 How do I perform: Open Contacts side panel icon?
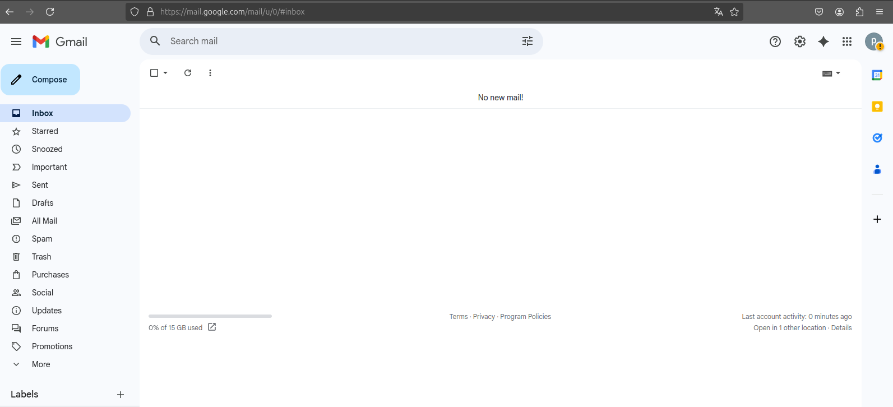click(x=877, y=169)
